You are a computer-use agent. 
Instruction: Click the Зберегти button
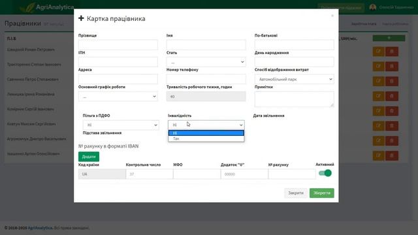tap(322, 193)
